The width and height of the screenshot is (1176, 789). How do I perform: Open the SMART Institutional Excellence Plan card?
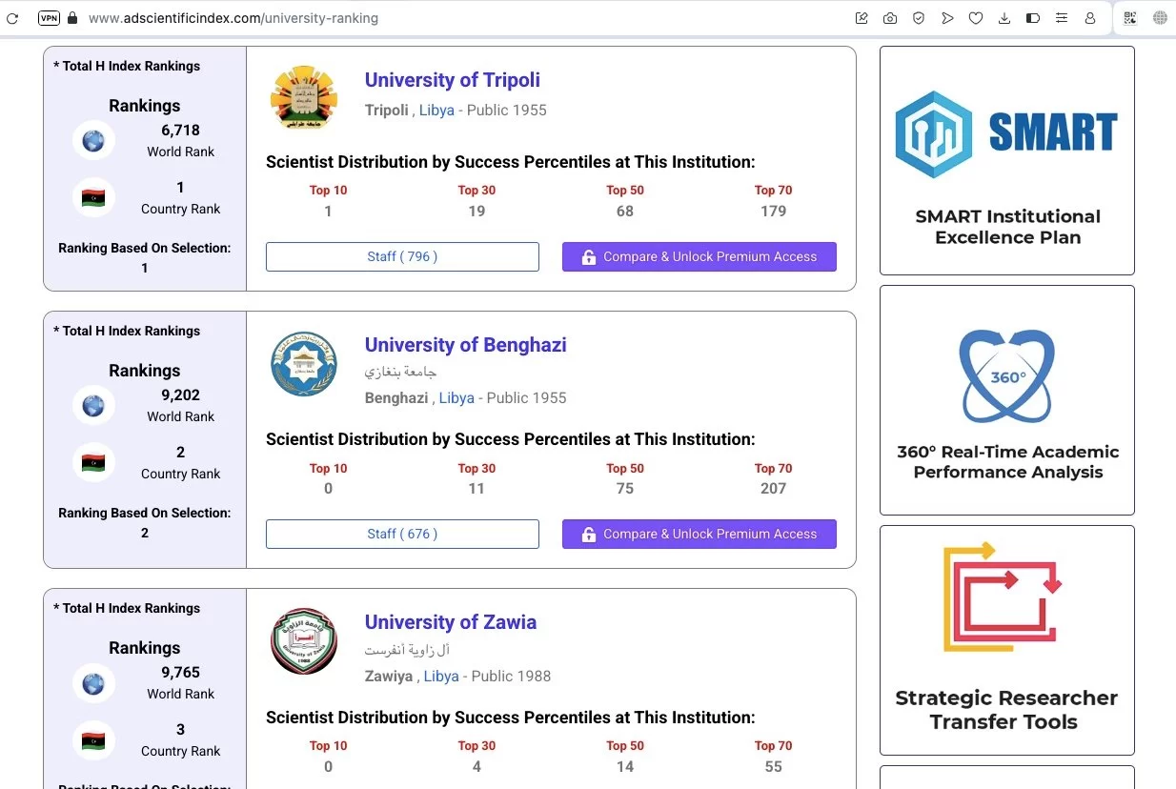1006,160
